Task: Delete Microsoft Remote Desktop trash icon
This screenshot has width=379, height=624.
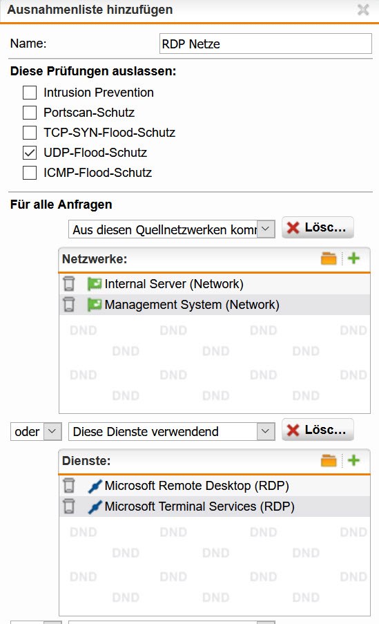Action: pyautogui.click(x=69, y=486)
